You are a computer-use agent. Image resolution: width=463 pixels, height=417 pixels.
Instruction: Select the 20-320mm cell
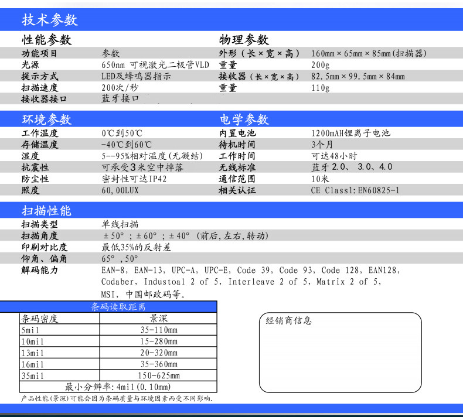[x=159, y=353]
